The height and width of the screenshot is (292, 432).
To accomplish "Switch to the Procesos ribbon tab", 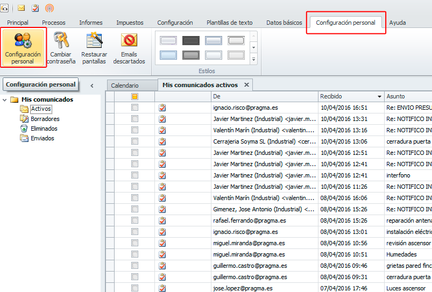I will (x=54, y=23).
